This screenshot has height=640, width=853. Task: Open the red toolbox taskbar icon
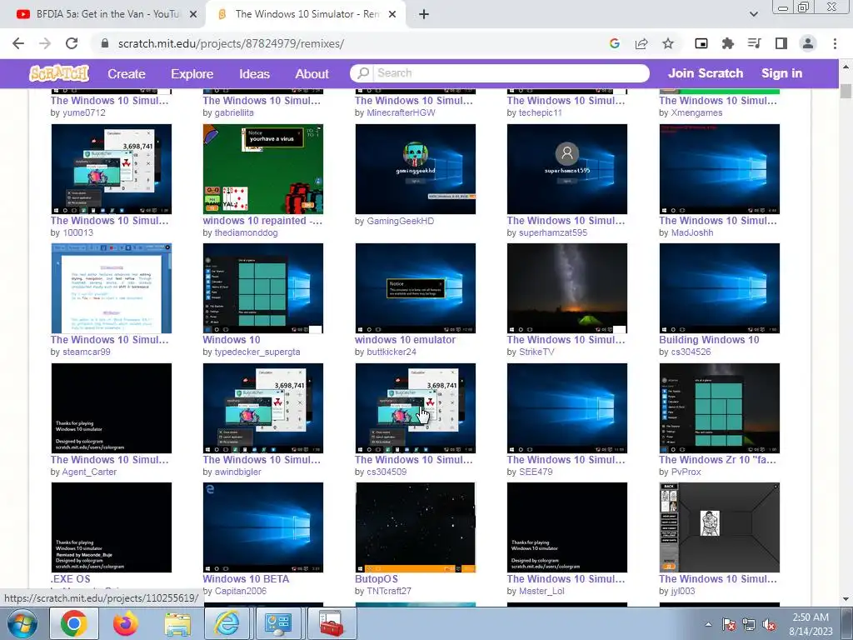coord(332,623)
